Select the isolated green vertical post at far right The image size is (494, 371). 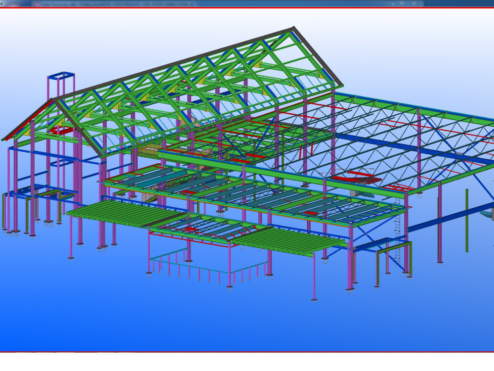(467, 220)
